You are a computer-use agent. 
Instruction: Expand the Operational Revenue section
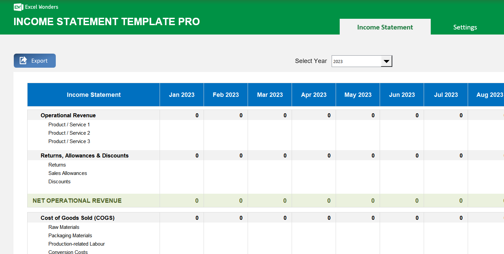pyautogui.click(x=69, y=115)
